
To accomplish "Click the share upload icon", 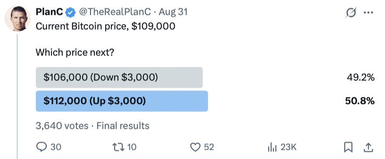I will (368, 147).
